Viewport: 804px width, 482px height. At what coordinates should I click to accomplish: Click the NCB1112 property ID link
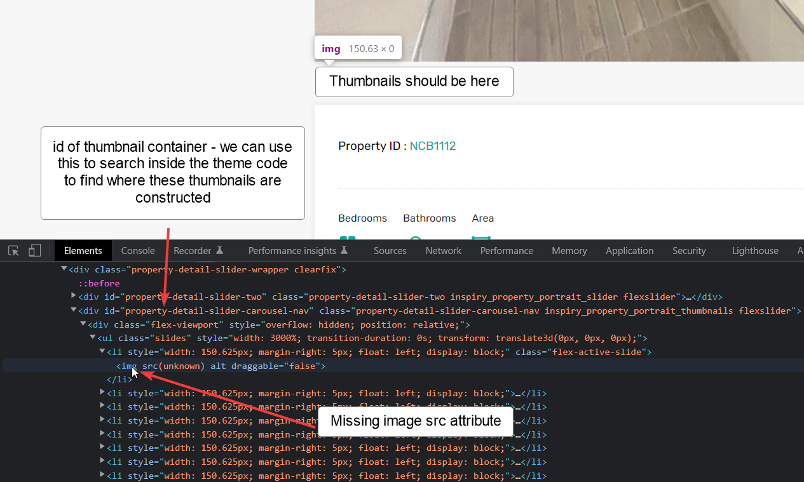click(x=433, y=146)
